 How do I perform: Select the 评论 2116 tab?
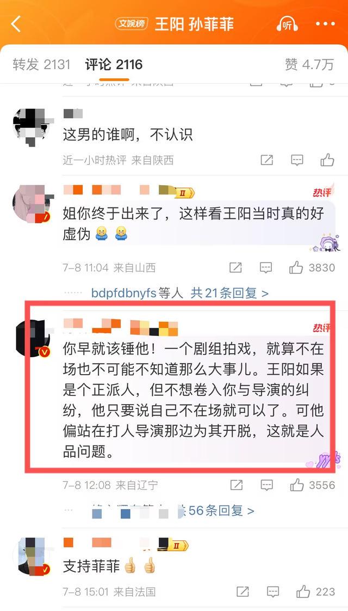[x=114, y=64]
